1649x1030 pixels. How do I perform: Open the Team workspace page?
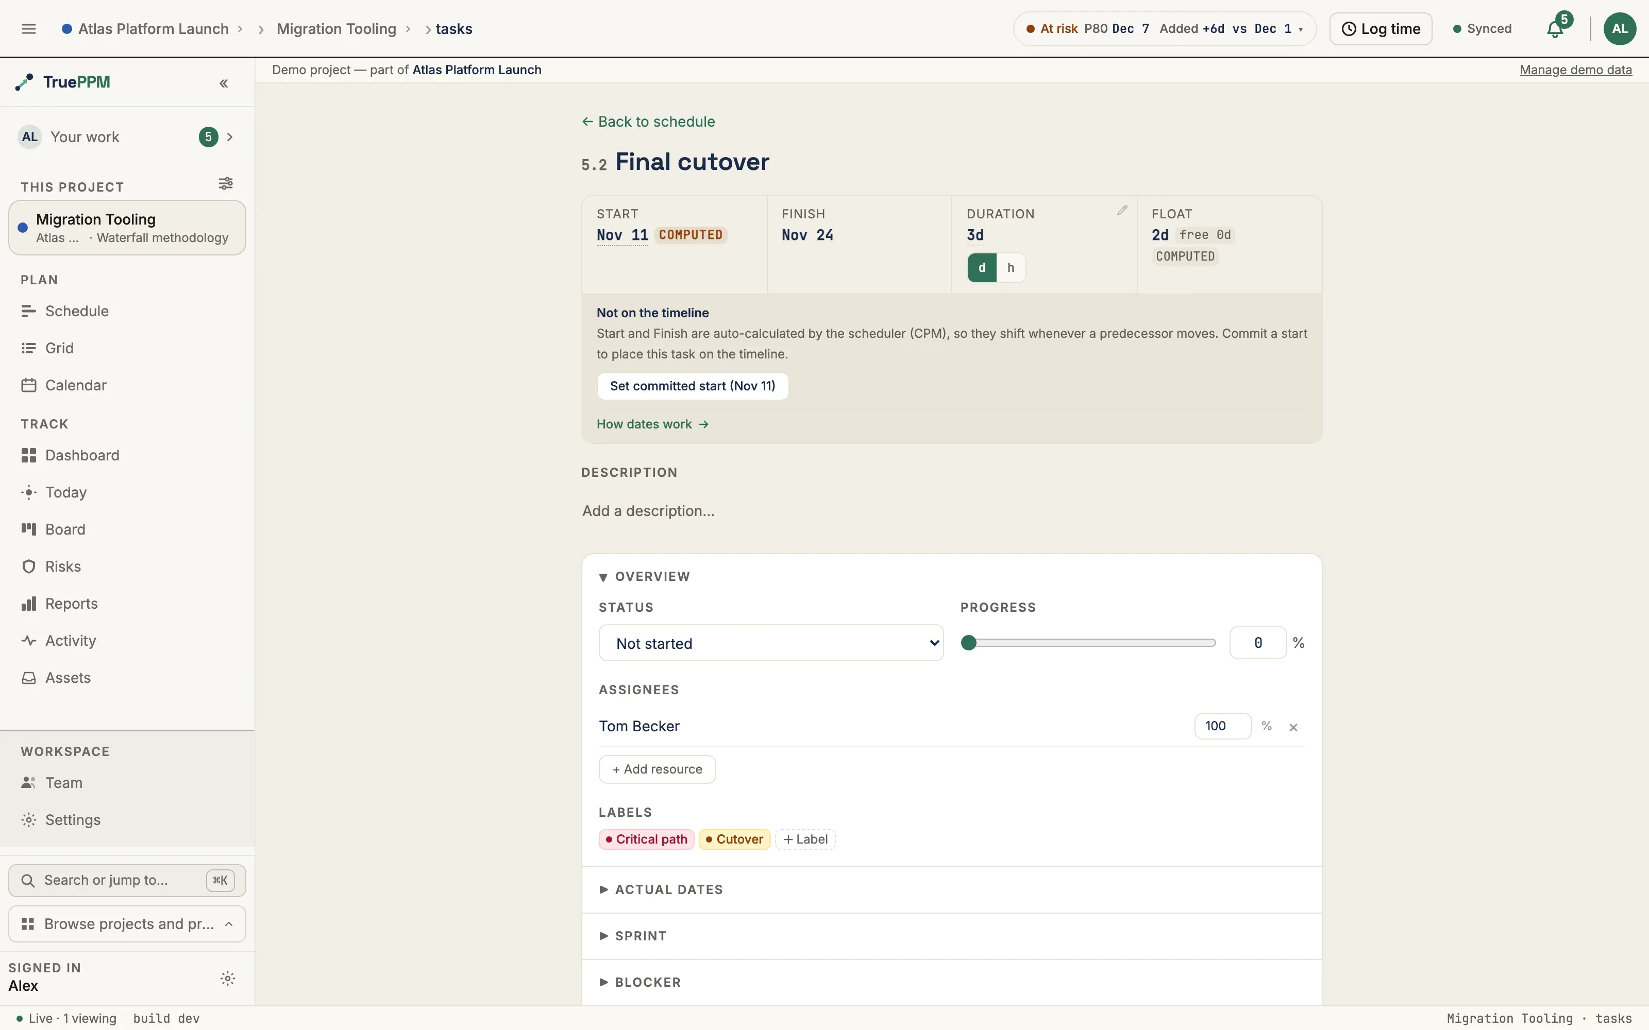pos(127,783)
